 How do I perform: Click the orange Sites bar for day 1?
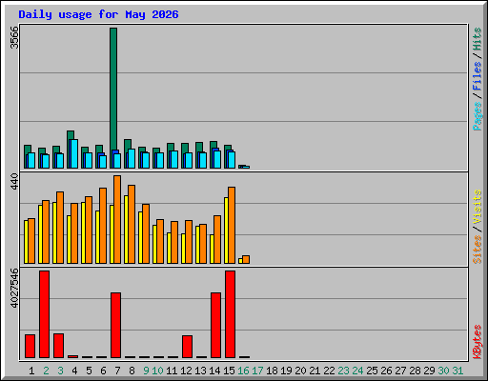31,241
